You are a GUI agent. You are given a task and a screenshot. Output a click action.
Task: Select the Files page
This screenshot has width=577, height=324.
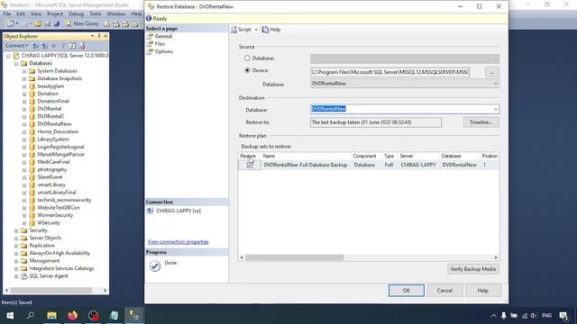coord(160,44)
